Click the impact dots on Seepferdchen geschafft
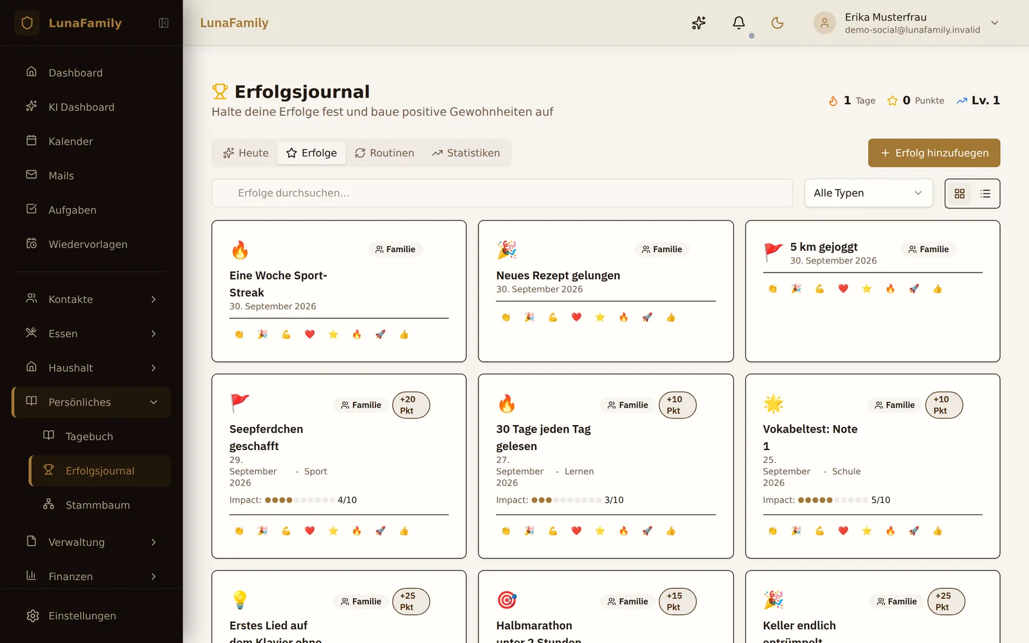Image resolution: width=1029 pixels, height=643 pixels. point(299,500)
